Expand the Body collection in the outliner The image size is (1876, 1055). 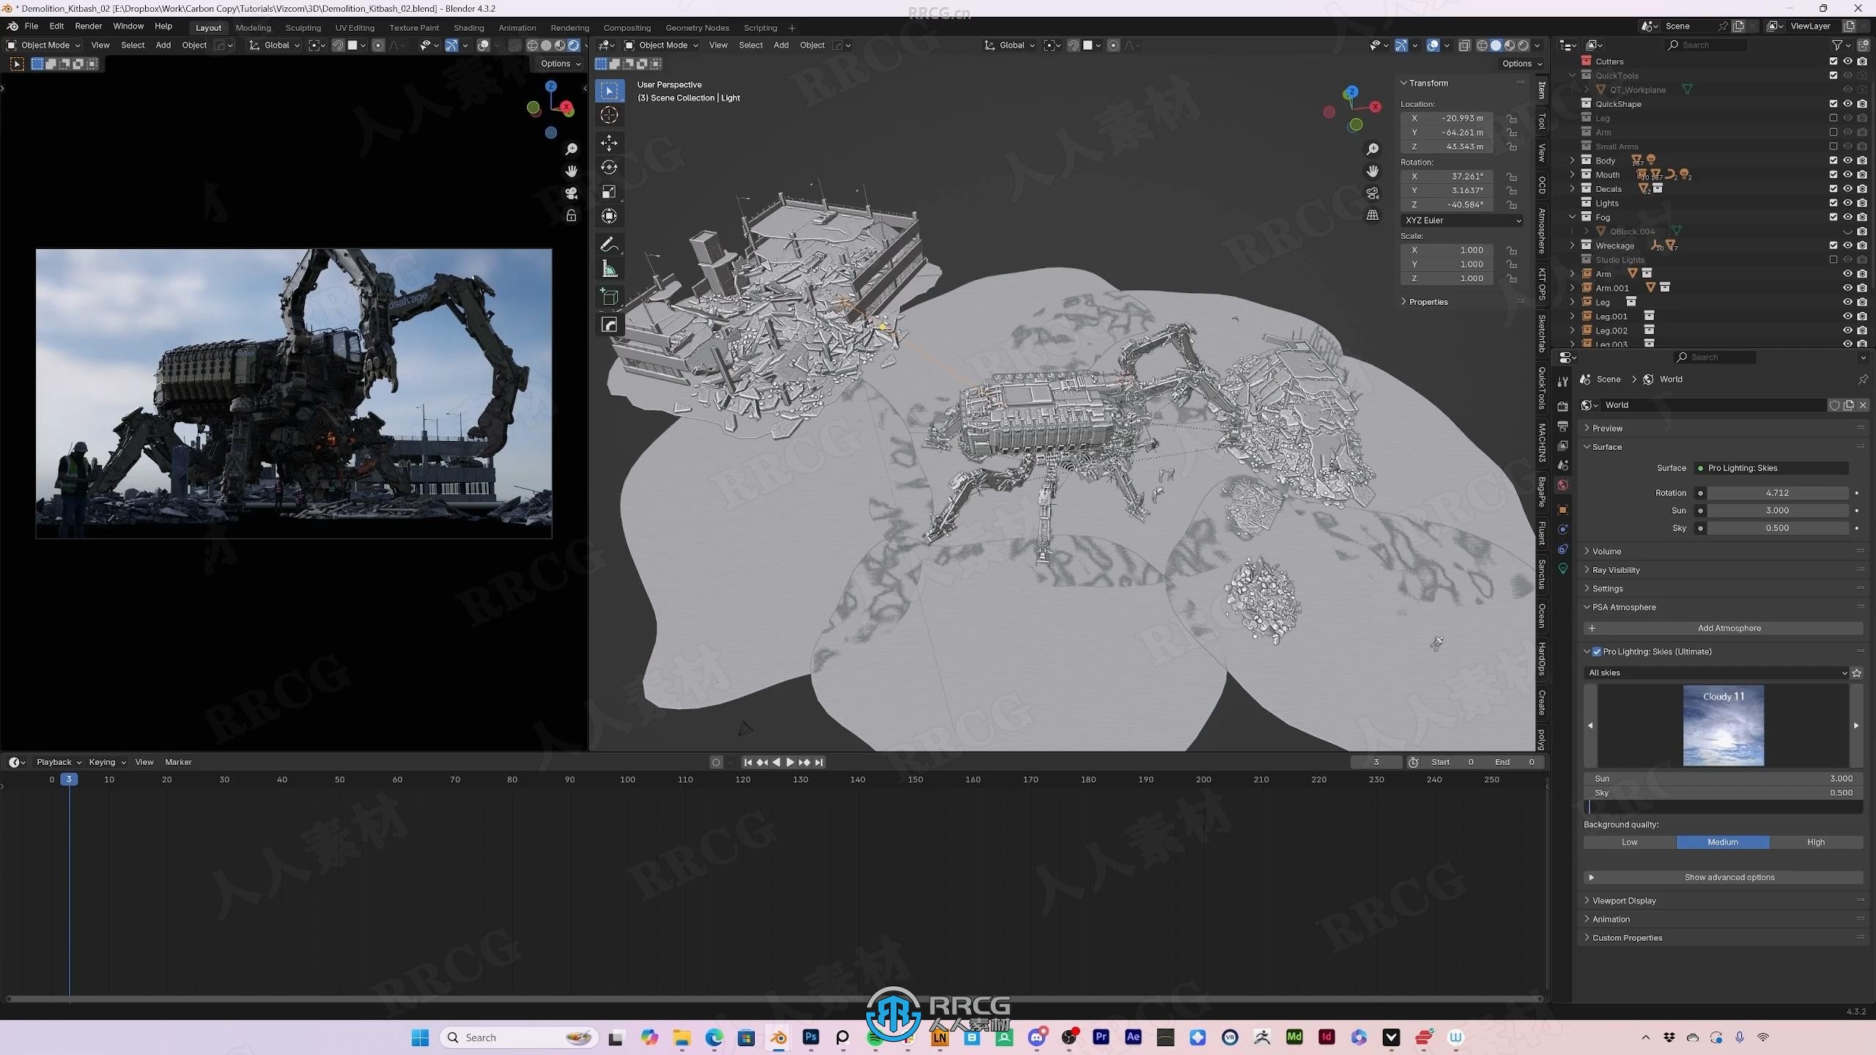1572,160
